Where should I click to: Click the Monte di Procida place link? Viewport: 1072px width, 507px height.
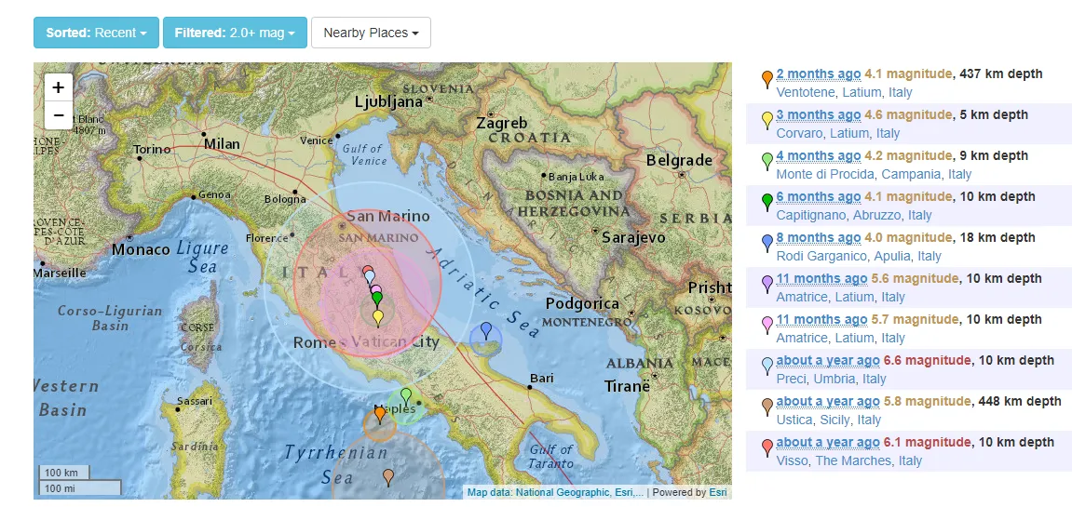coord(825,174)
